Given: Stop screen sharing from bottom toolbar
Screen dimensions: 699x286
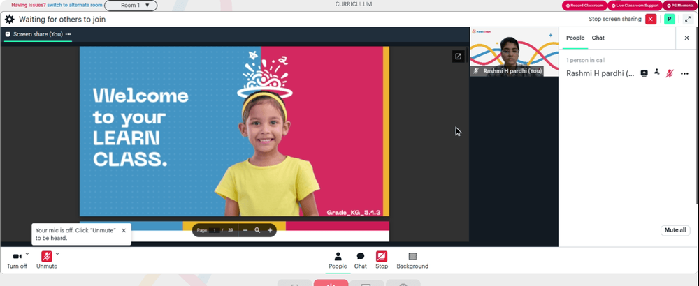Looking at the screenshot, I should (382, 261).
